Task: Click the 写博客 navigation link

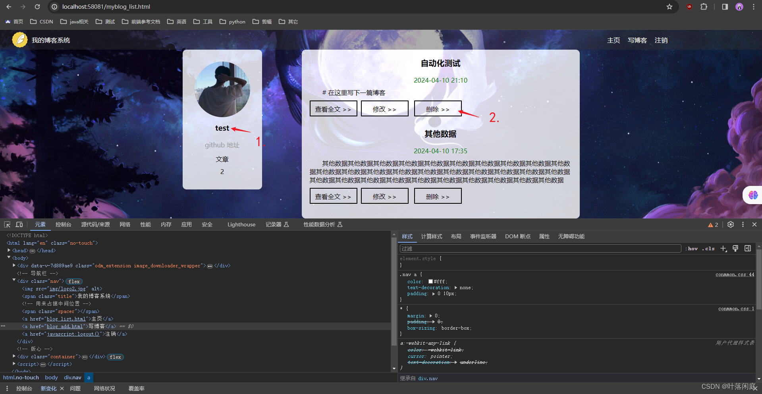Action: click(x=637, y=40)
